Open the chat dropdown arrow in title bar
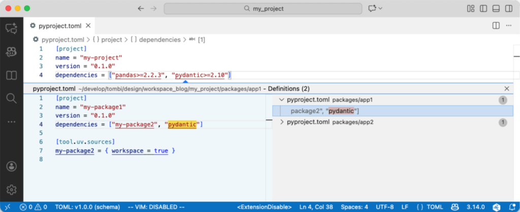This screenshot has height=212, width=520. pyautogui.click(x=381, y=9)
